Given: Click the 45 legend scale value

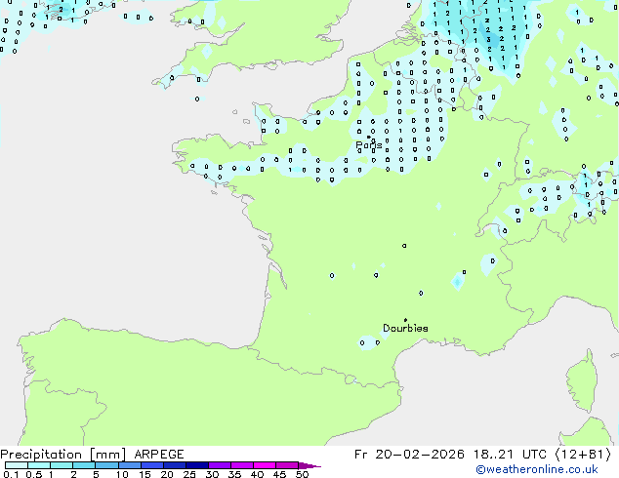Looking at the screenshot, I should click(x=280, y=474).
